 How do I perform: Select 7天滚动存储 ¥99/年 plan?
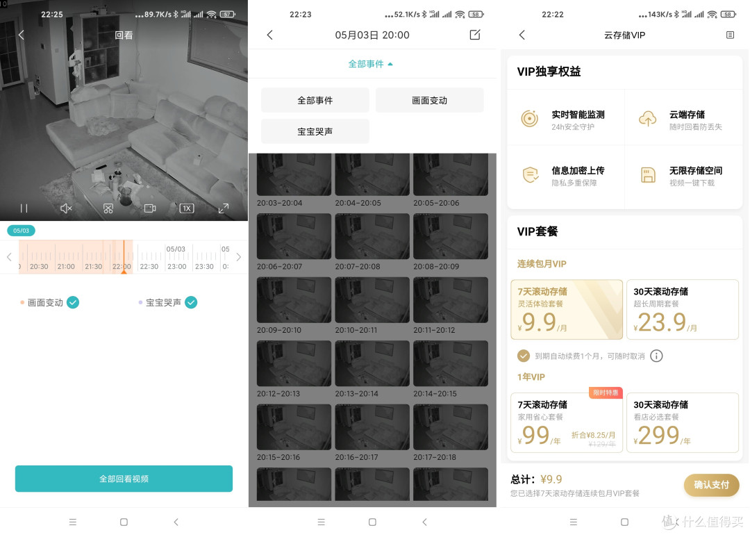(x=567, y=422)
